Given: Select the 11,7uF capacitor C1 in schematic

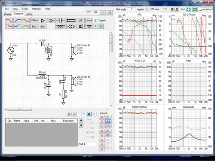Looking at the screenshot, I should tap(42, 44).
